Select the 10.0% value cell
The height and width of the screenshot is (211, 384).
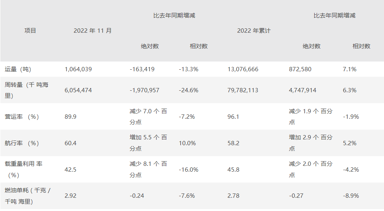[187, 143]
